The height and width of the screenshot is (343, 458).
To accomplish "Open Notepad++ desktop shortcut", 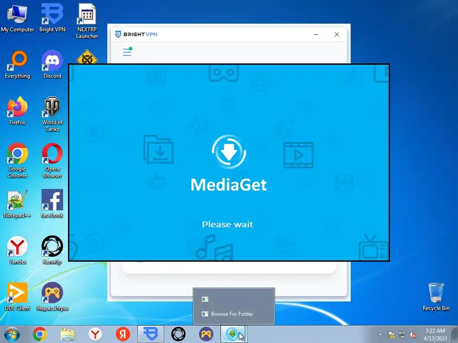I will point(17,204).
